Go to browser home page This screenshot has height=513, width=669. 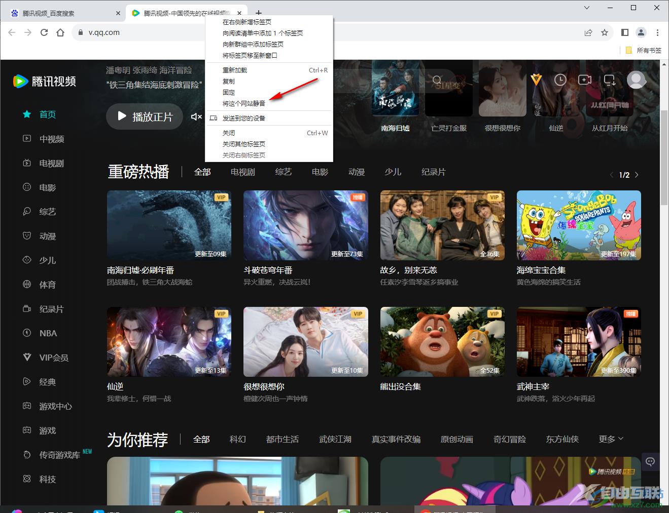[60, 32]
